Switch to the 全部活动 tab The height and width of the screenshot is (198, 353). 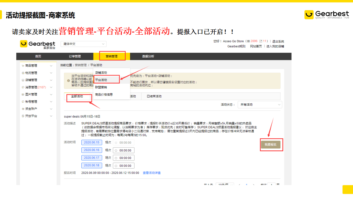pyautogui.click(x=77, y=96)
